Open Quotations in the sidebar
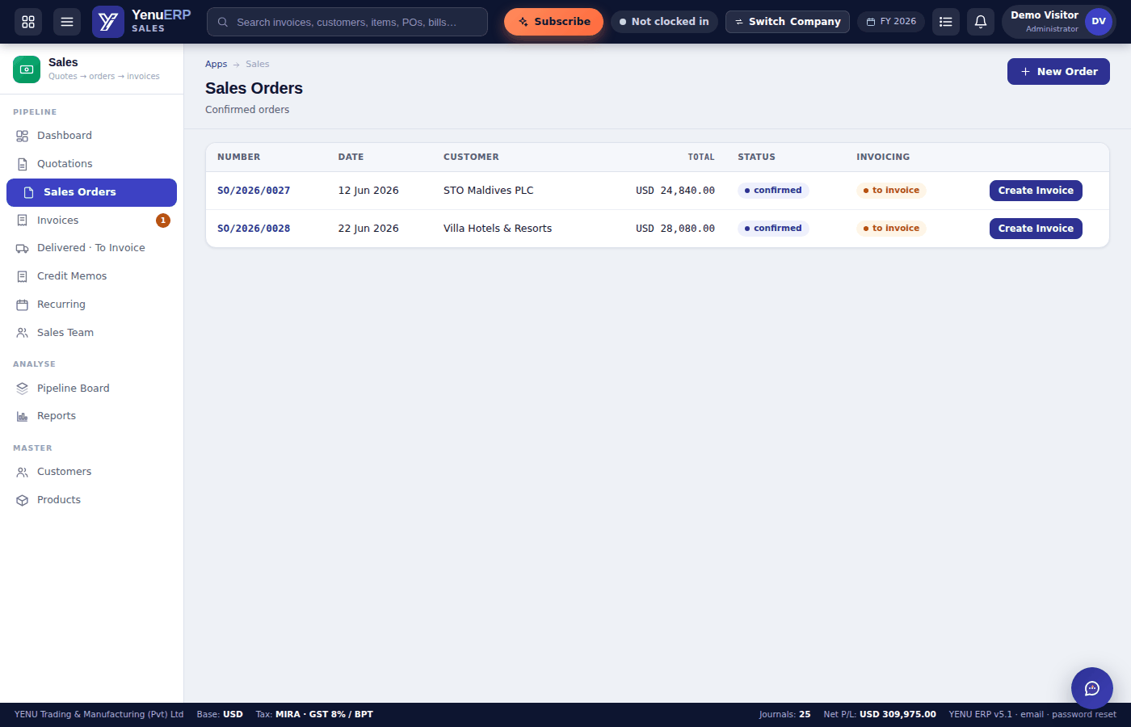 tap(91, 164)
